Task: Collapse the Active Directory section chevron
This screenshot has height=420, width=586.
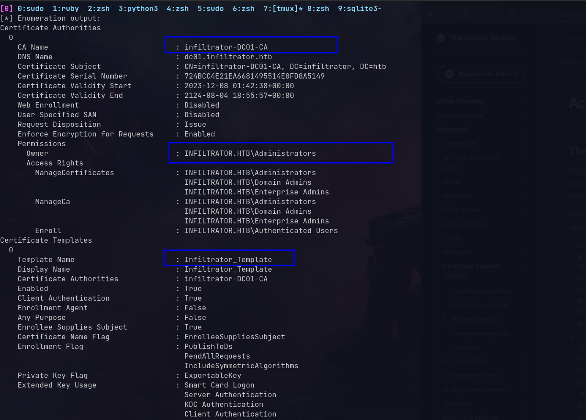Action: pos(522,101)
